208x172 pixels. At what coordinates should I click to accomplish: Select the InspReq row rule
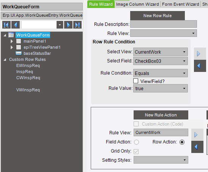click(x=25, y=72)
